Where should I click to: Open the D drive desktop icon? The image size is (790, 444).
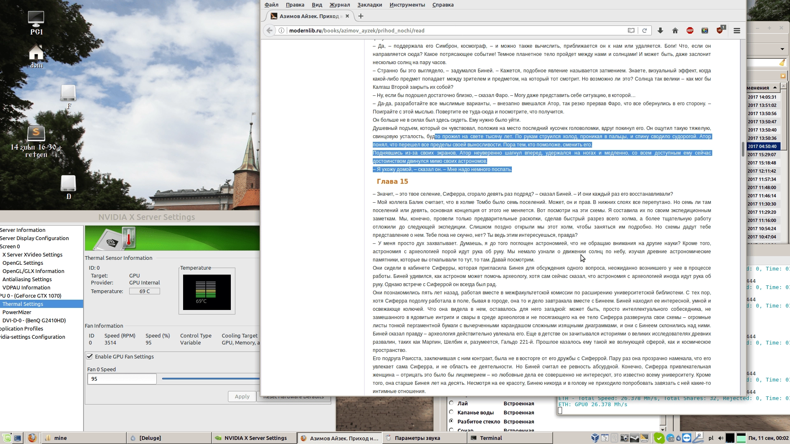[x=68, y=187]
